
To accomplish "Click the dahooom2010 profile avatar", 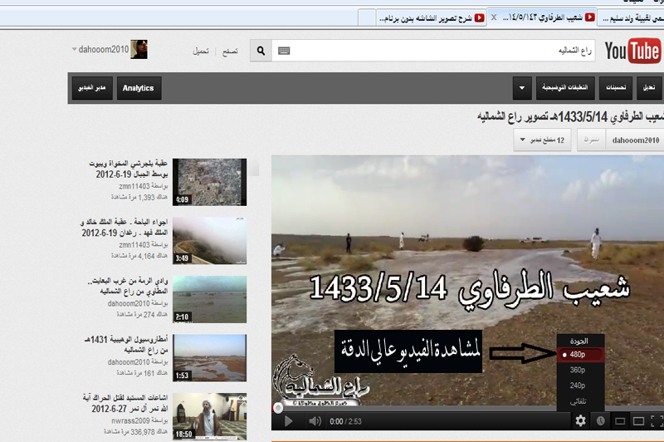I will [x=139, y=50].
